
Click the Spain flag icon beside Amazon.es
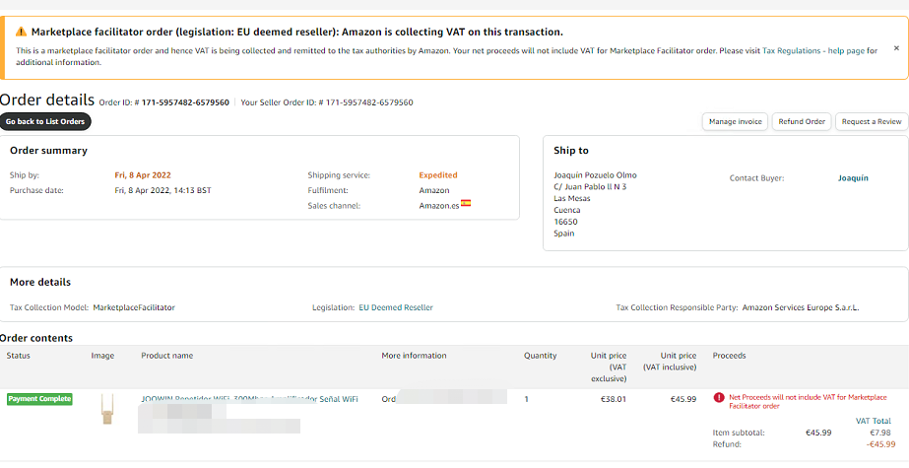tap(466, 204)
